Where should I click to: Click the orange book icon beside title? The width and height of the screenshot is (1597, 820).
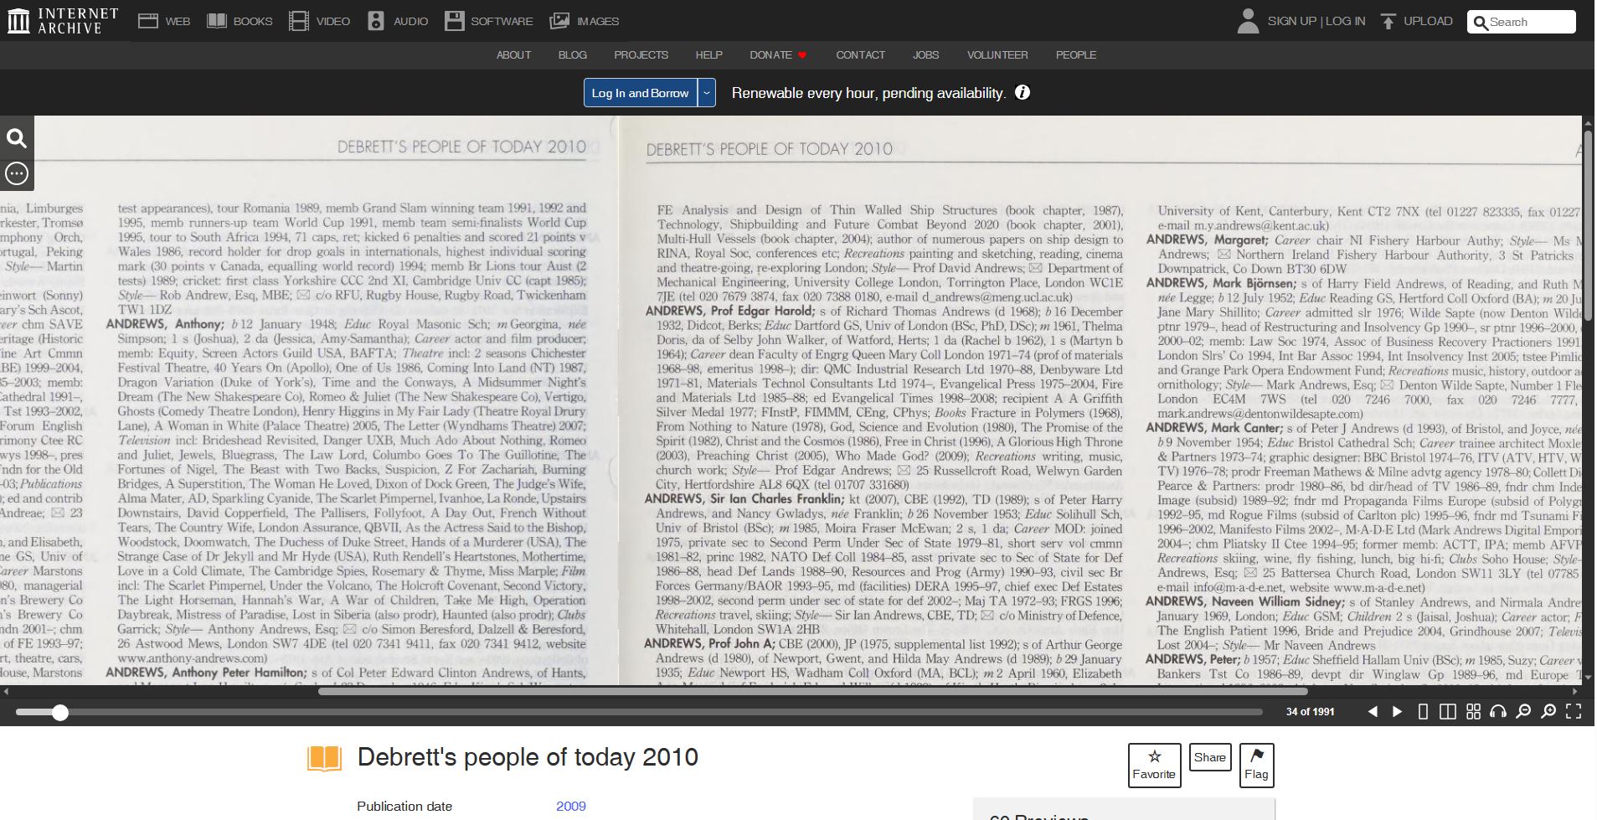click(324, 758)
